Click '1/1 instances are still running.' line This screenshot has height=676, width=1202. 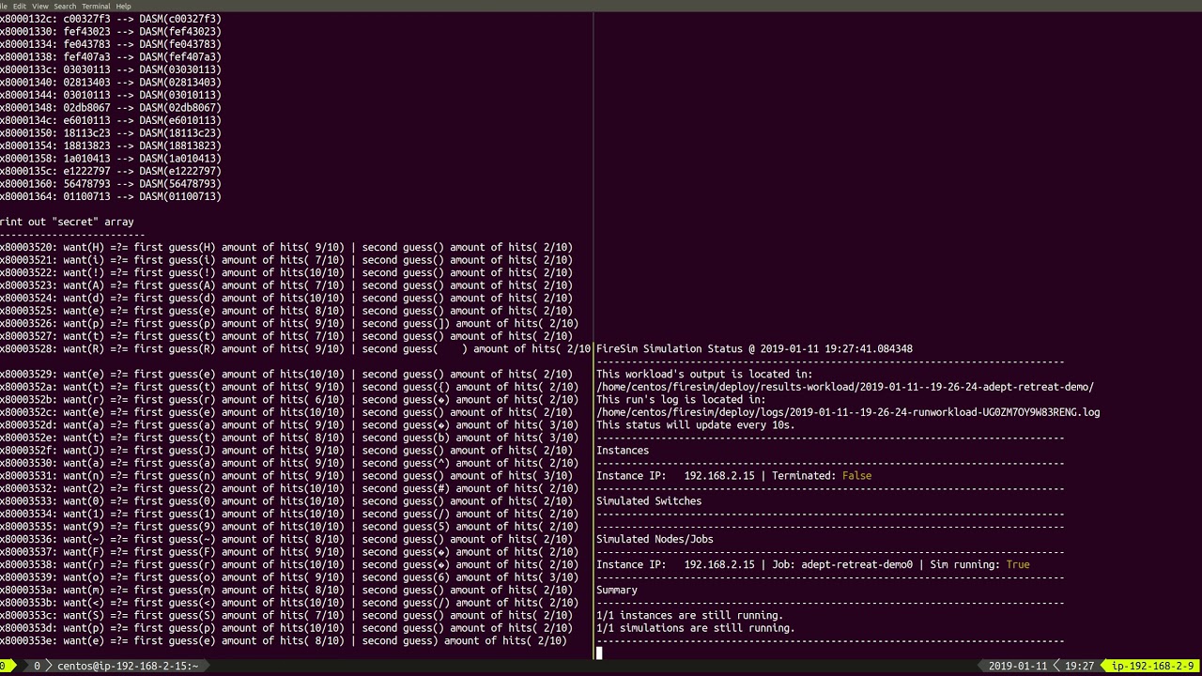[x=689, y=615]
